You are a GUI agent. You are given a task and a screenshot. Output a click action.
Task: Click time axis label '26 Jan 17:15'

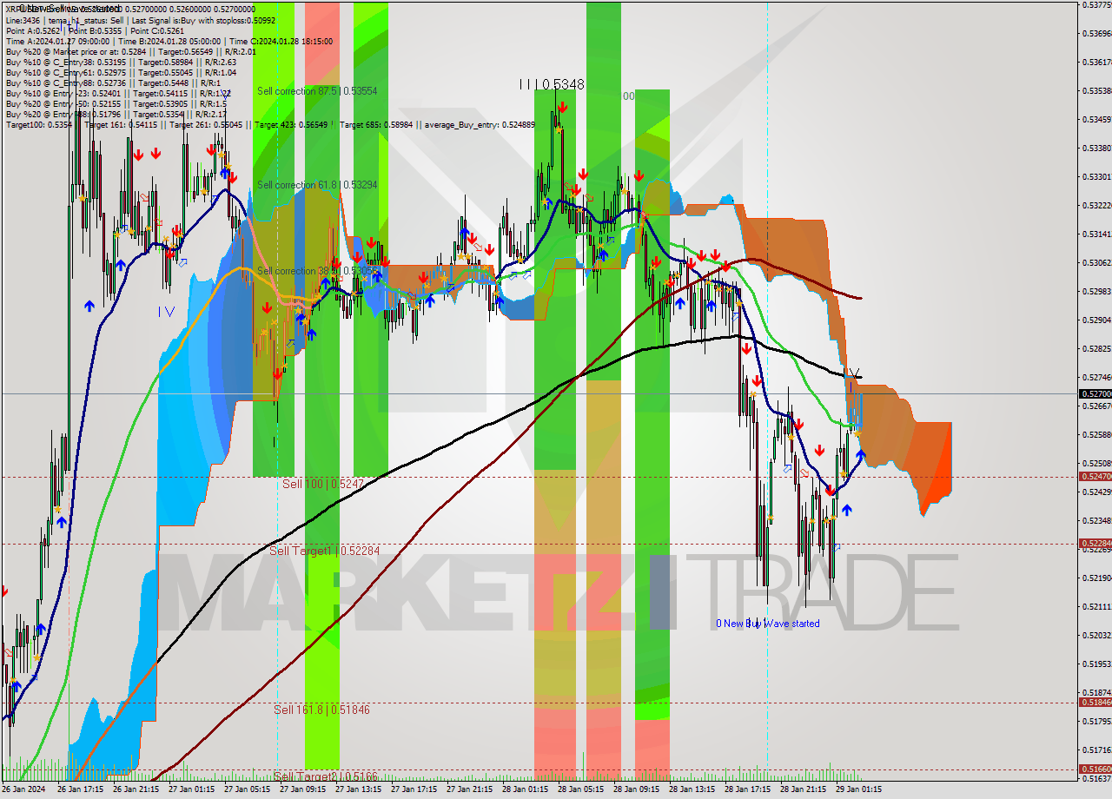(x=80, y=789)
